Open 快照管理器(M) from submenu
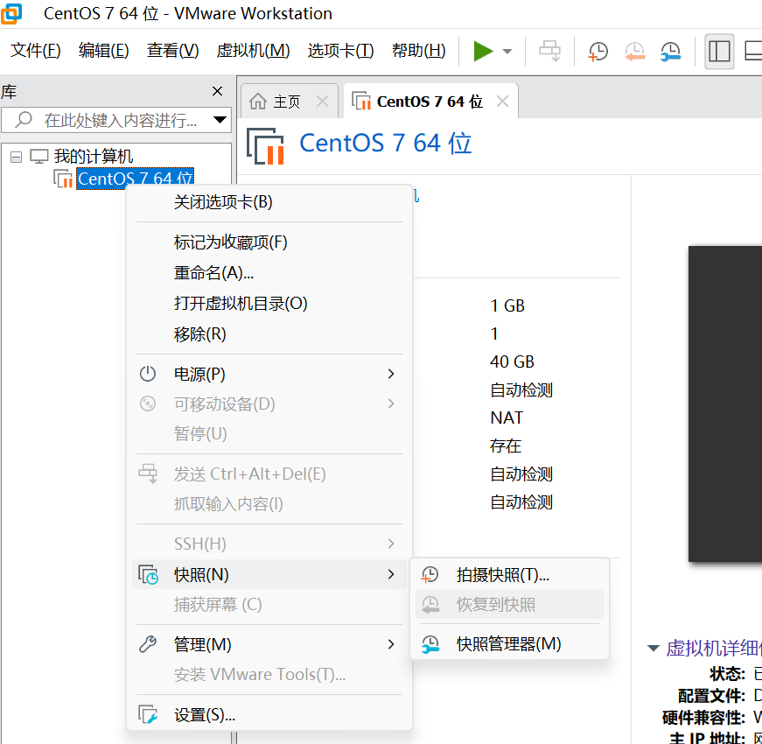The width and height of the screenshot is (762, 744). pyautogui.click(x=509, y=644)
